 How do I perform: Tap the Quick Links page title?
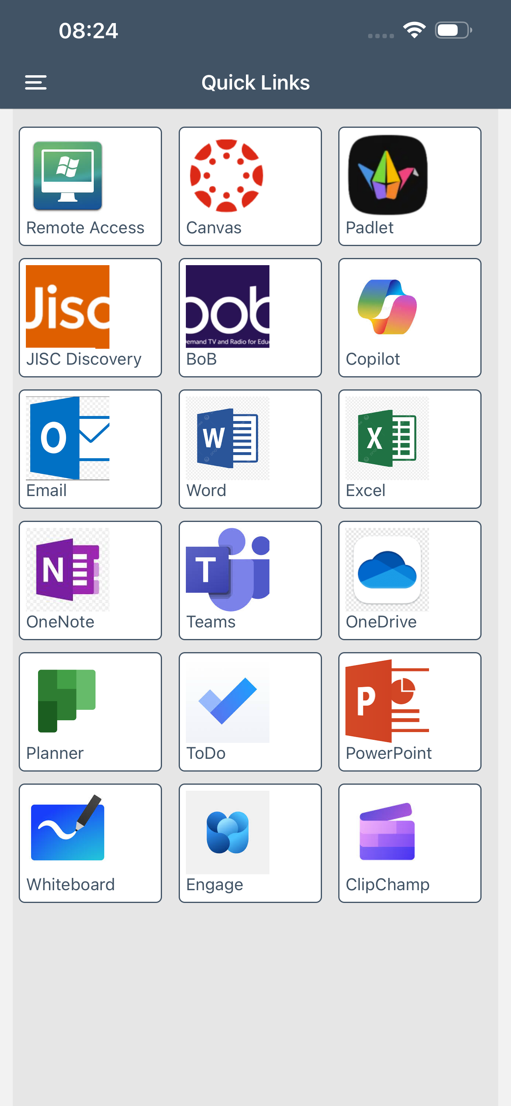coord(256,82)
